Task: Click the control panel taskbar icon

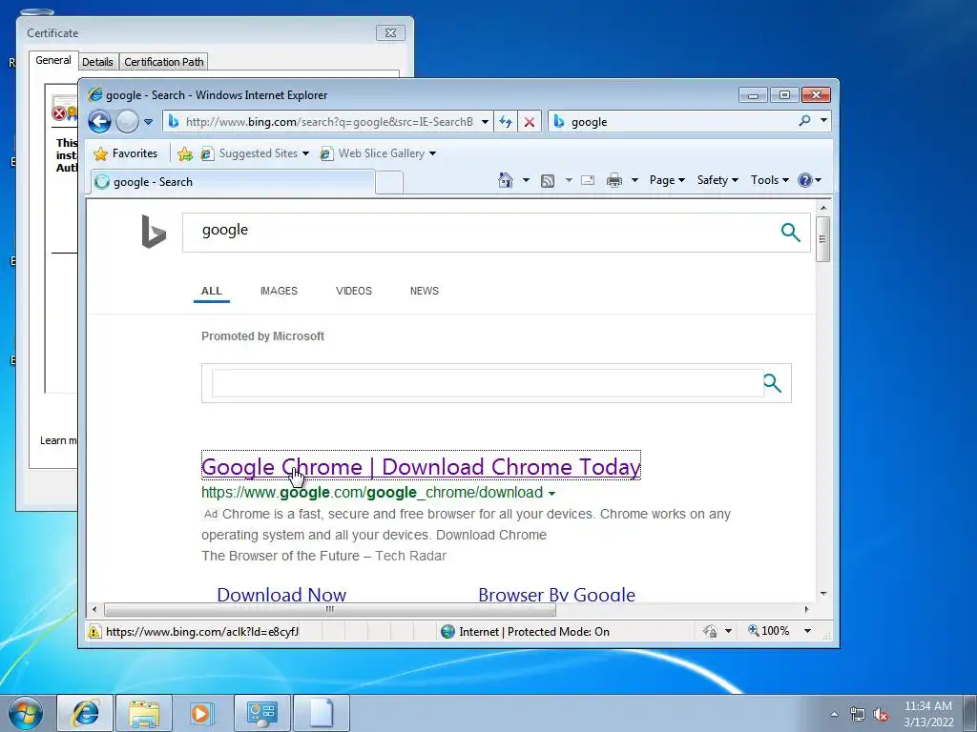Action: [x=261, y=713]
